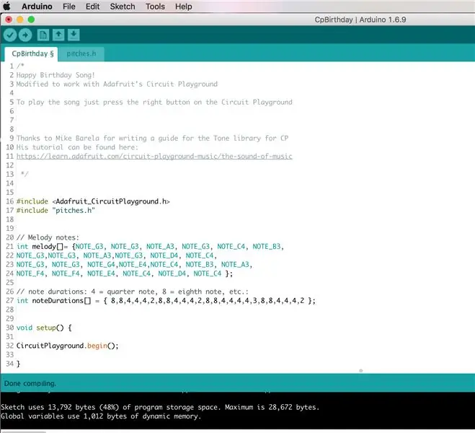The height and width of the screenshot is (433, 475).
Task: Click the #include "pitches.h" line
Action: pyautogui.click(x=56, y=211)
